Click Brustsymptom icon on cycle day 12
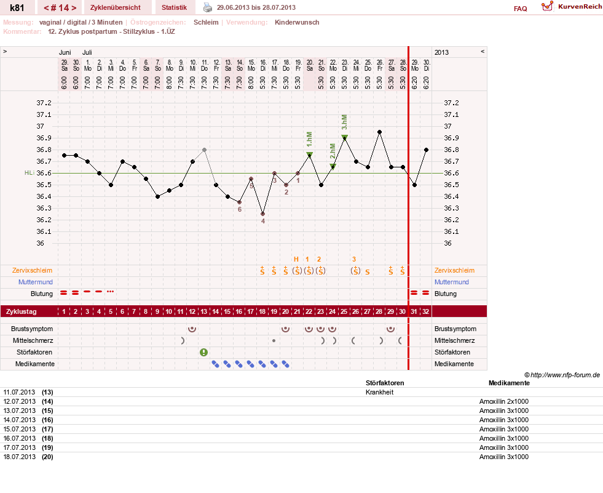Viewport: 603px width, 493px height. pos(192,329)
